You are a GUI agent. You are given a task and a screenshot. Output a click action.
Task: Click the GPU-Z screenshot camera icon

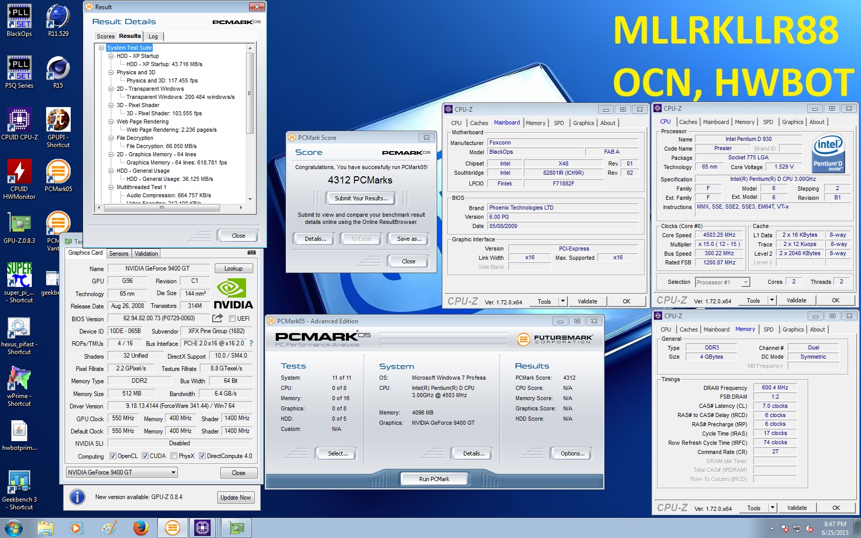252,253
